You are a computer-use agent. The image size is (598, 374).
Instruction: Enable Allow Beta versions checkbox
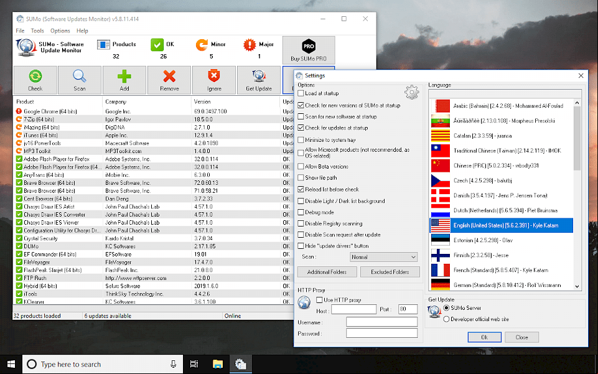coord(301,167)
